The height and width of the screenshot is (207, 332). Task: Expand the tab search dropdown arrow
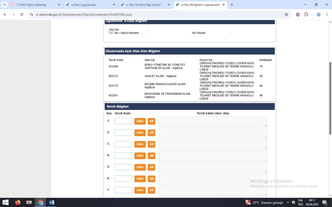pos(5,5)
